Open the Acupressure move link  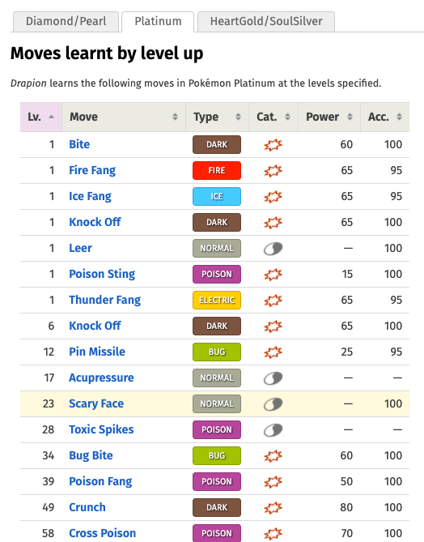point(101,378)
